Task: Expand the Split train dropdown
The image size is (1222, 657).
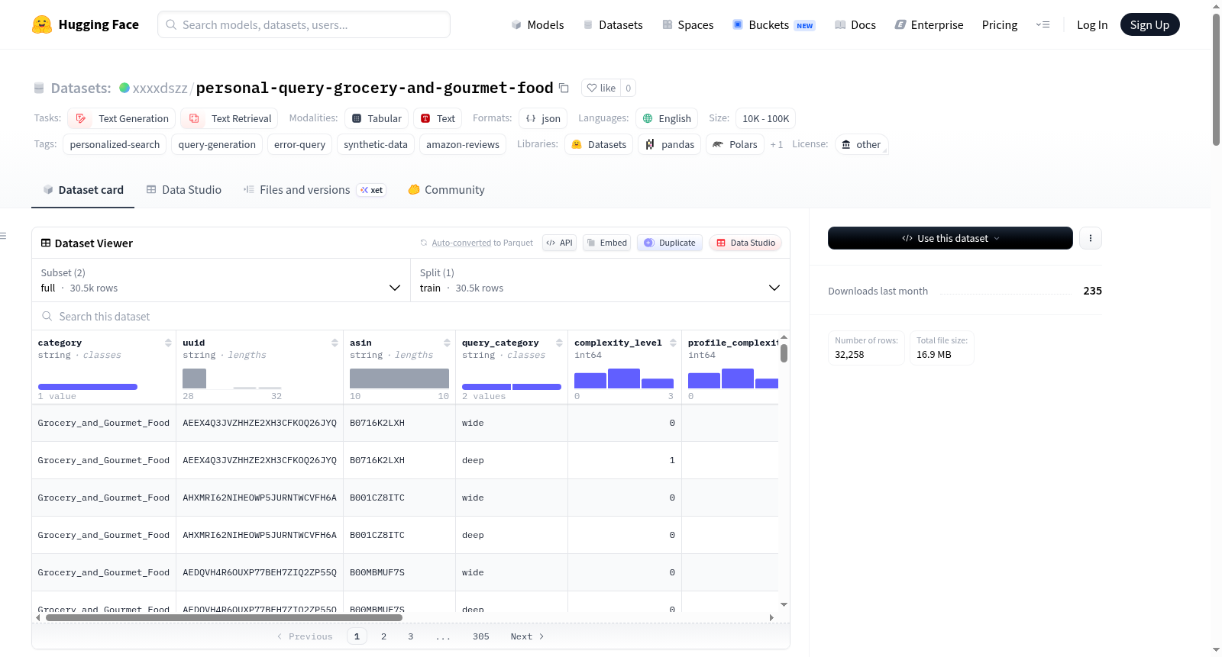Action: (x=600, y=280)
